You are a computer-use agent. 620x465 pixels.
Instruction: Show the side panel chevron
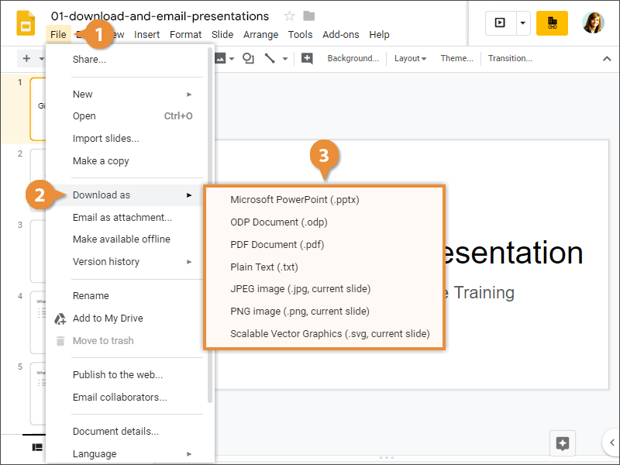pos(611,443)
